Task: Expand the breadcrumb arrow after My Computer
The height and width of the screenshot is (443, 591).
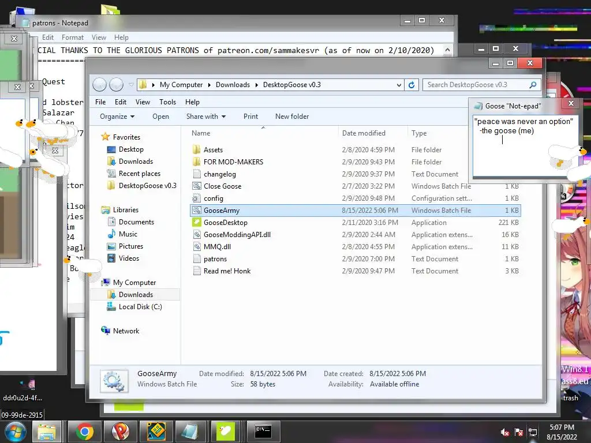Action: tap(210, 85)
